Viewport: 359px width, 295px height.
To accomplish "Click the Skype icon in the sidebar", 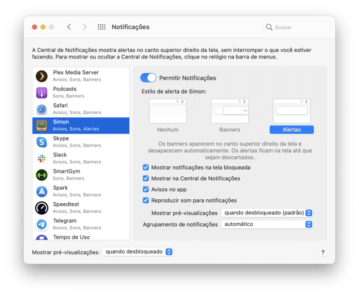I will pos(42,141).
